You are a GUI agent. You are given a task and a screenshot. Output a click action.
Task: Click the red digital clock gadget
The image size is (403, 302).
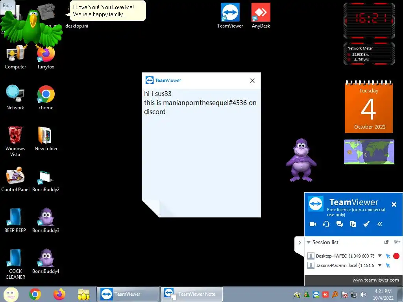tap(369, 20)
